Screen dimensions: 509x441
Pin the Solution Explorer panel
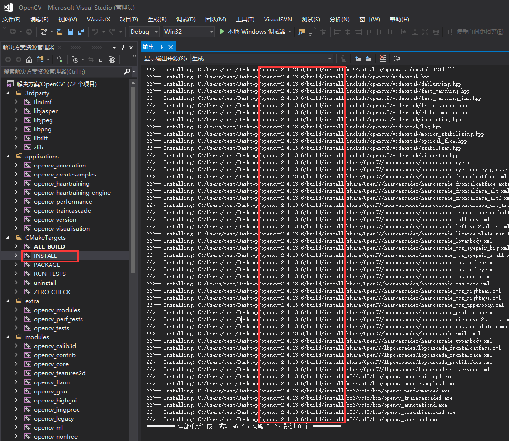(123, 47)
